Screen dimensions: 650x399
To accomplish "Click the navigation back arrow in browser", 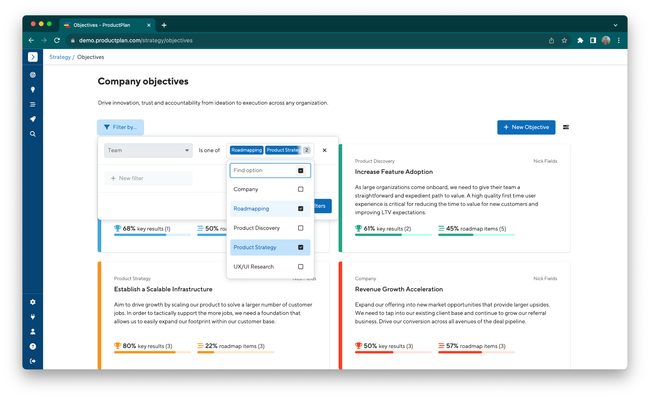I will click(x=30, y=40).
